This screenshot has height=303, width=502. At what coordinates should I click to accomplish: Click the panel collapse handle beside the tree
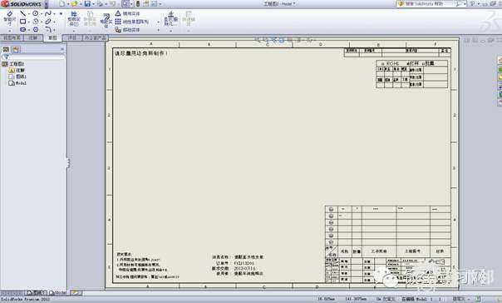pos(68,163)
